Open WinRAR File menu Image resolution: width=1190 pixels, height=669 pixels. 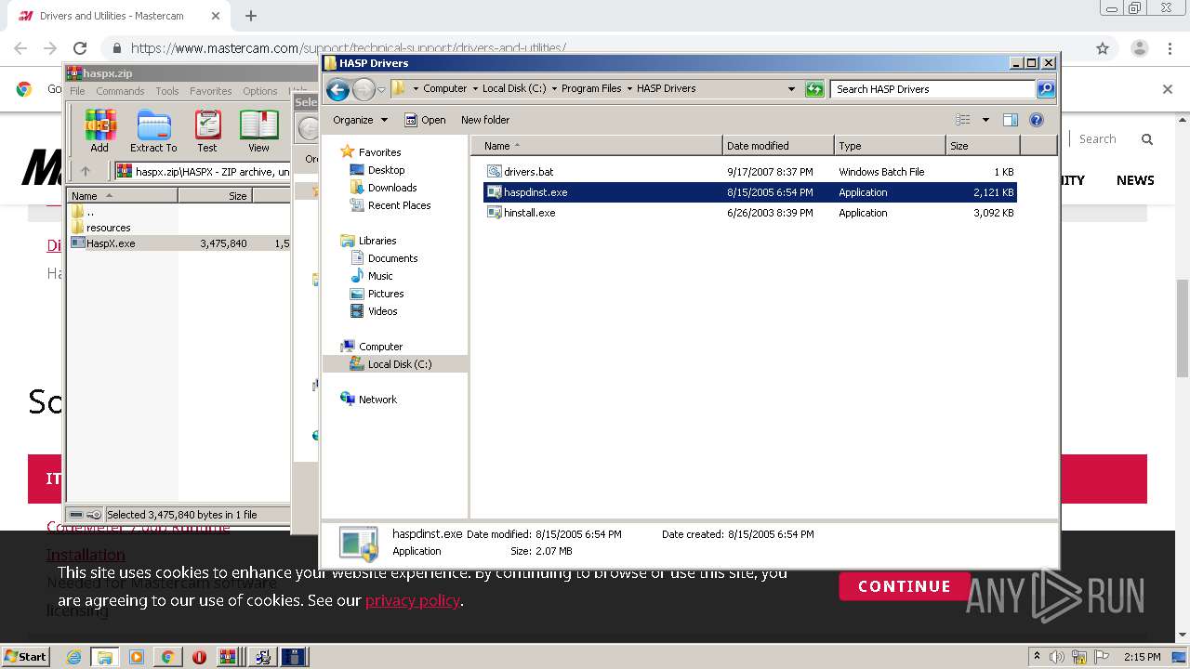(x=77, y=91)
